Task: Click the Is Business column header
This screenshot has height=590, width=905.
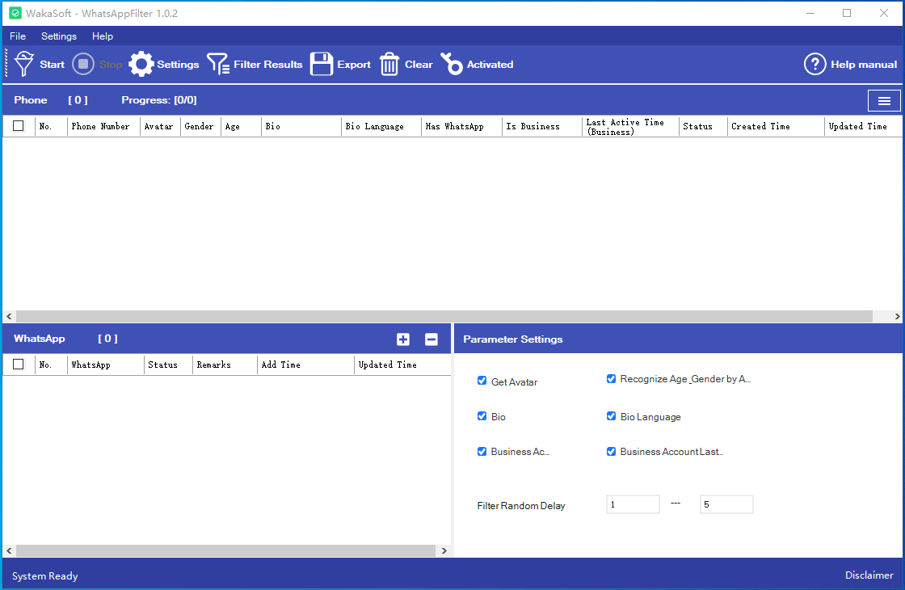Action: [542, 126]
